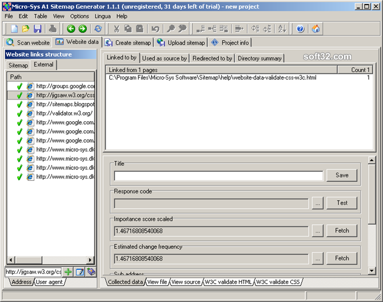Switch to the Project info tab

[x=230, y=42]
